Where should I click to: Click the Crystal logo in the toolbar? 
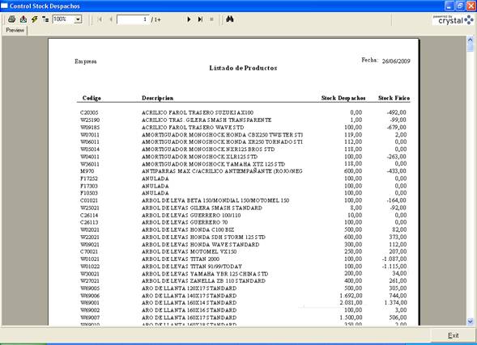(x=453, y=20)
